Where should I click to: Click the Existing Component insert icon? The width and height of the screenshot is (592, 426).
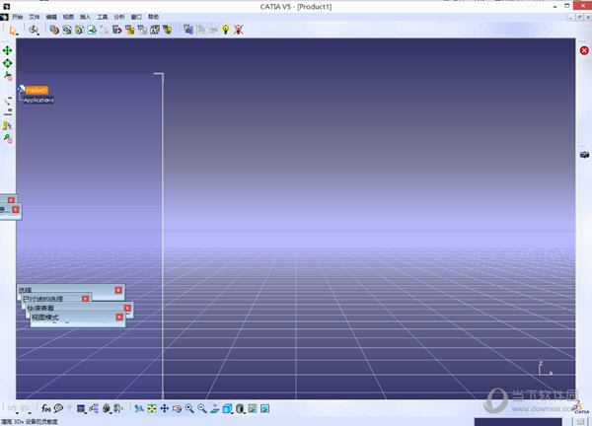click(92, 30)
